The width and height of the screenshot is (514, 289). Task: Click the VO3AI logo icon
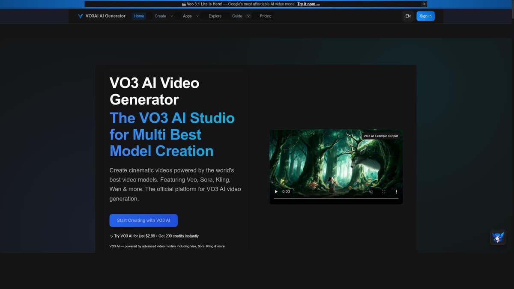80,16
